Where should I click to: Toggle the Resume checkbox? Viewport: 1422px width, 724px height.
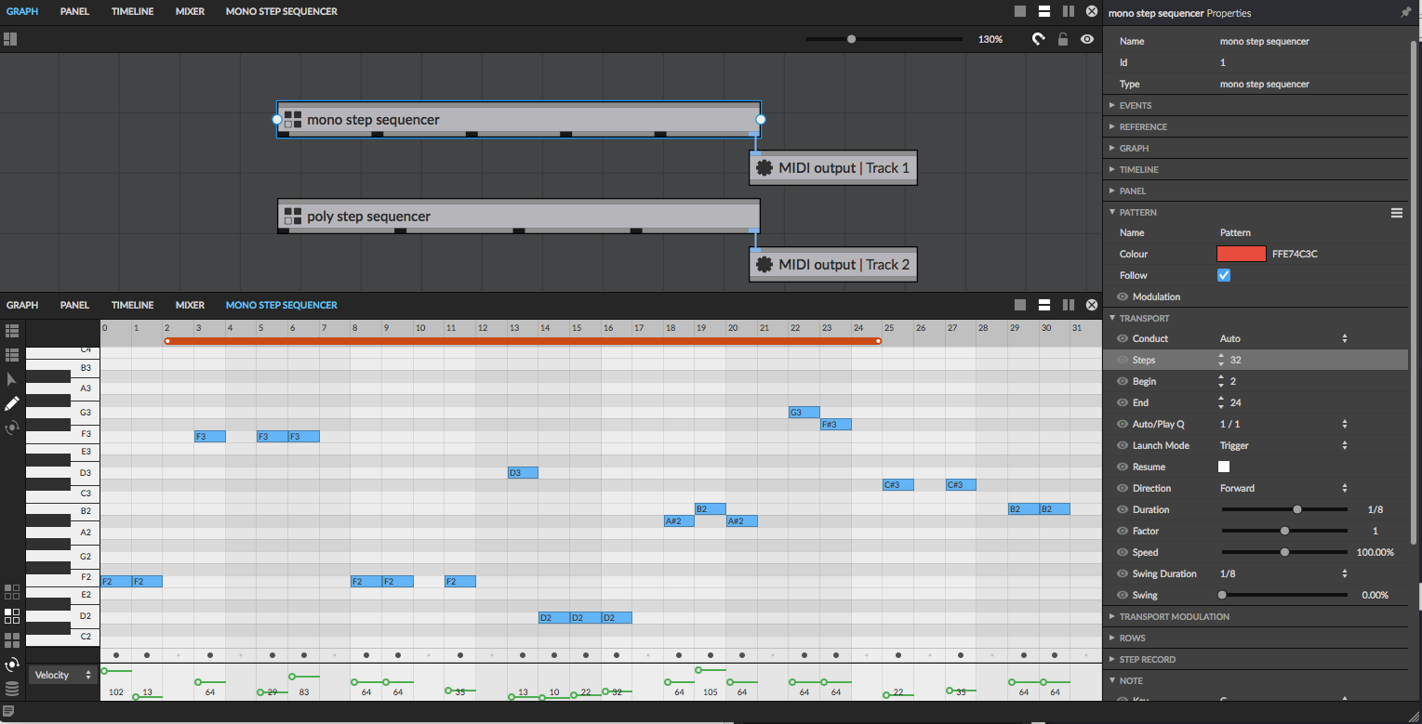coord(1224,467)
